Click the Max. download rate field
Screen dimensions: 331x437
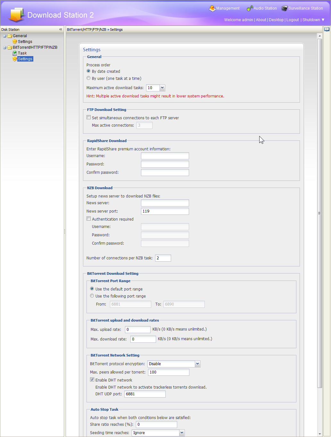tap(143, 339)
